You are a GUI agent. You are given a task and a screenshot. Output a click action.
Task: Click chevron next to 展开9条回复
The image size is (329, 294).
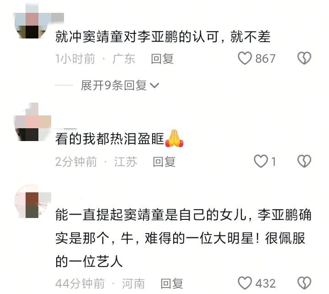(x=154, y=86)
